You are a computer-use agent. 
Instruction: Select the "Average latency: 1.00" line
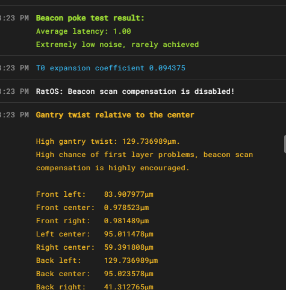[84, 31]
